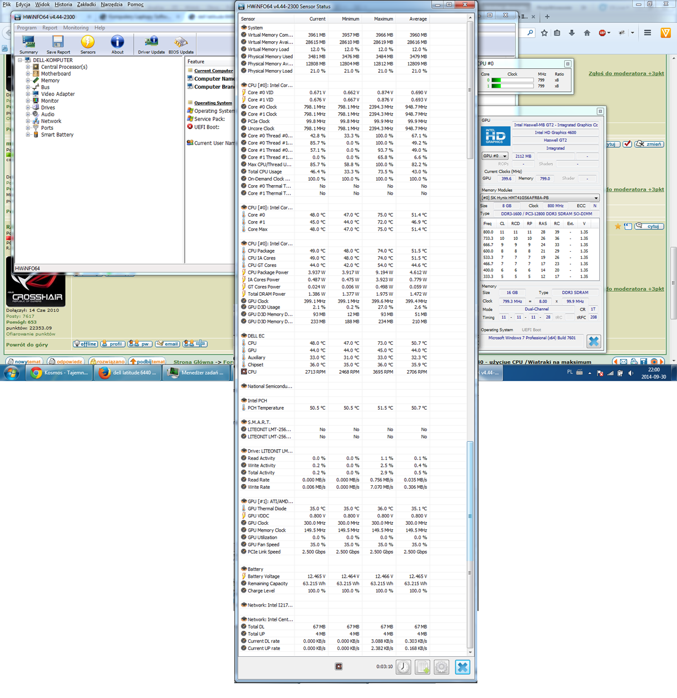
Task: Open Firefox Narzędzia menu
Action: tap(111, 4)
